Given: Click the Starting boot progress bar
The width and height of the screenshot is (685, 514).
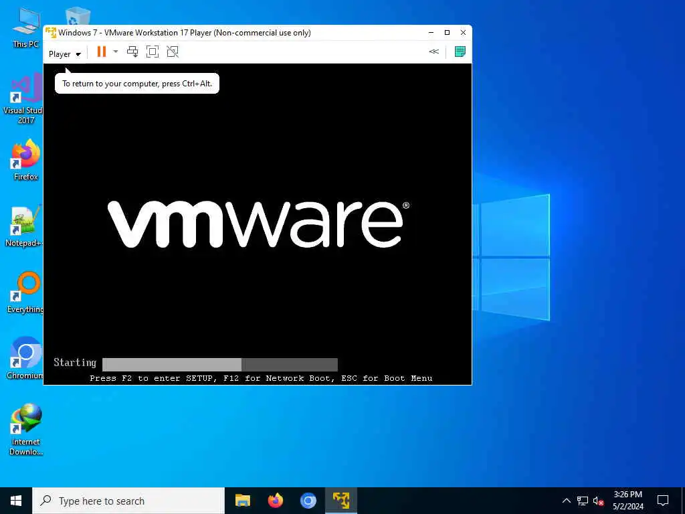Looking at the screenshot, I should (x=219, y=365).
